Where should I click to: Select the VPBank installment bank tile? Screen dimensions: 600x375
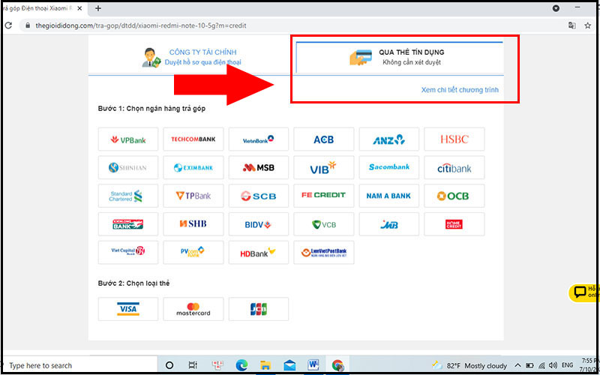coord(128,139)
